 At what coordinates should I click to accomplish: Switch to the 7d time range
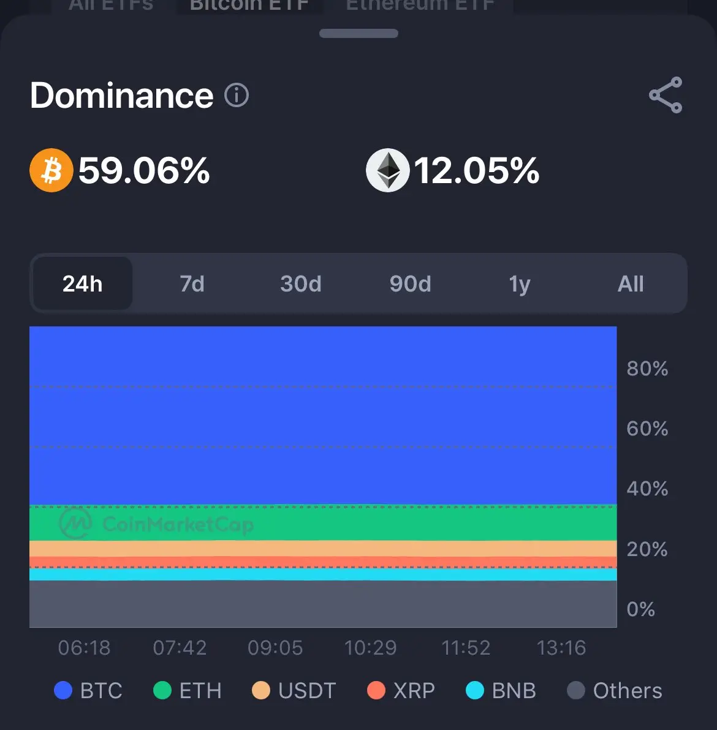tap(192, 284)
